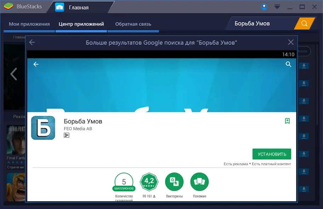Go back in Google search results dialog

[x=32, y=42]
